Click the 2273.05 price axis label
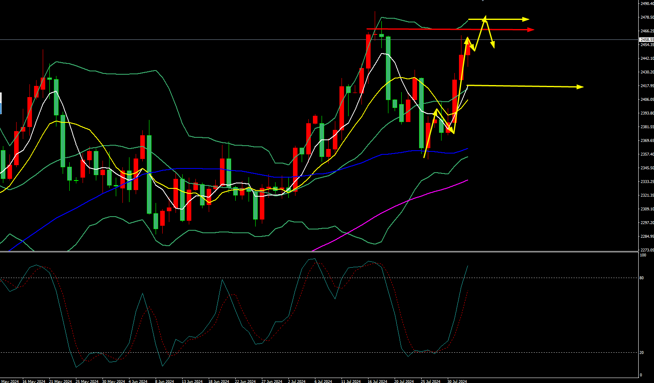 click(647, 250)
